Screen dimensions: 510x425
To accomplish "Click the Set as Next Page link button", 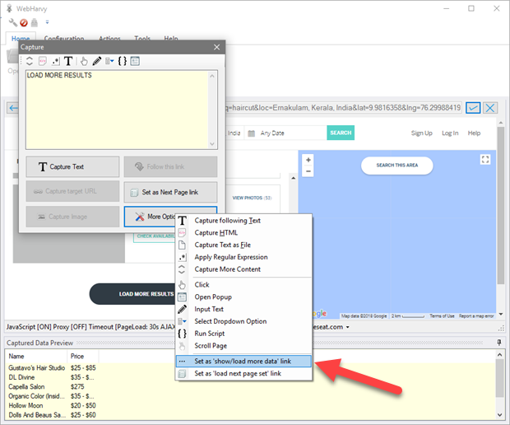I will [x=170, y=192].
